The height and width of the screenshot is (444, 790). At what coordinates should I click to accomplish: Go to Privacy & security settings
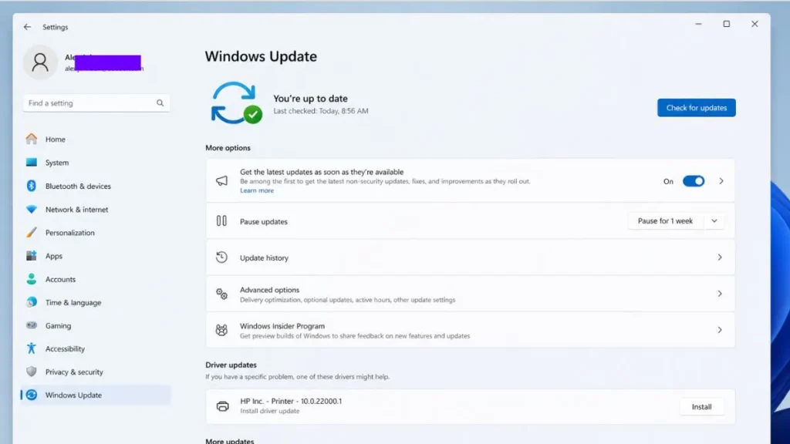point(73,372)
